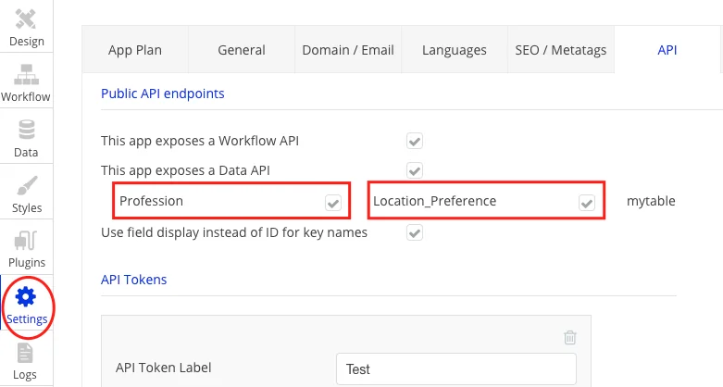Screen dimensions: 723x387
Task: Open the Settings gear icon
Action: [x=26, y=296]
